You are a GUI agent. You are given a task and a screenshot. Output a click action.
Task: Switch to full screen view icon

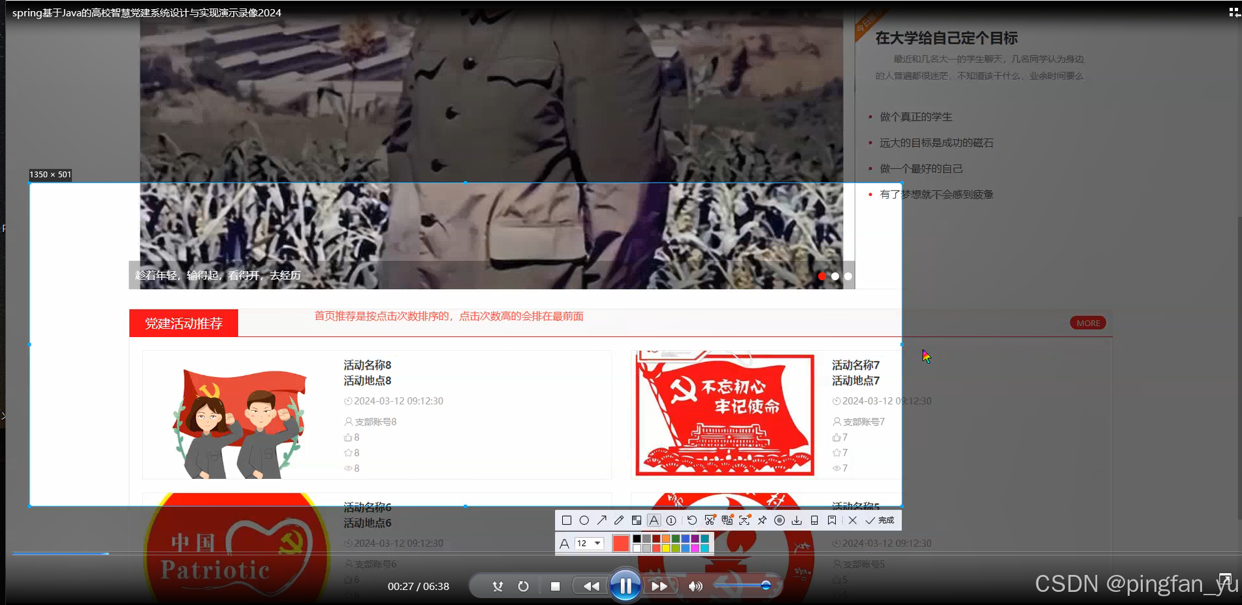[1225, 580]
